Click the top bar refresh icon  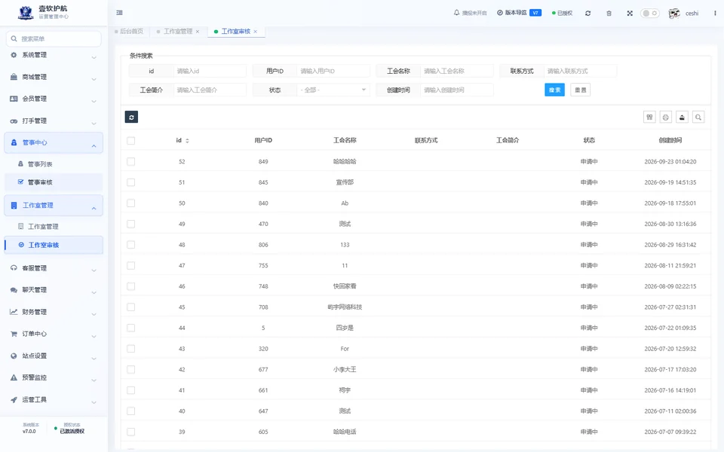pos(587,14)
